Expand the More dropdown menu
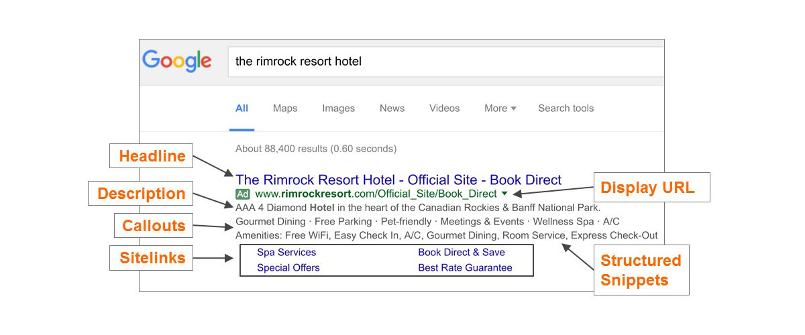805x335 pixels. click(500, 108)
